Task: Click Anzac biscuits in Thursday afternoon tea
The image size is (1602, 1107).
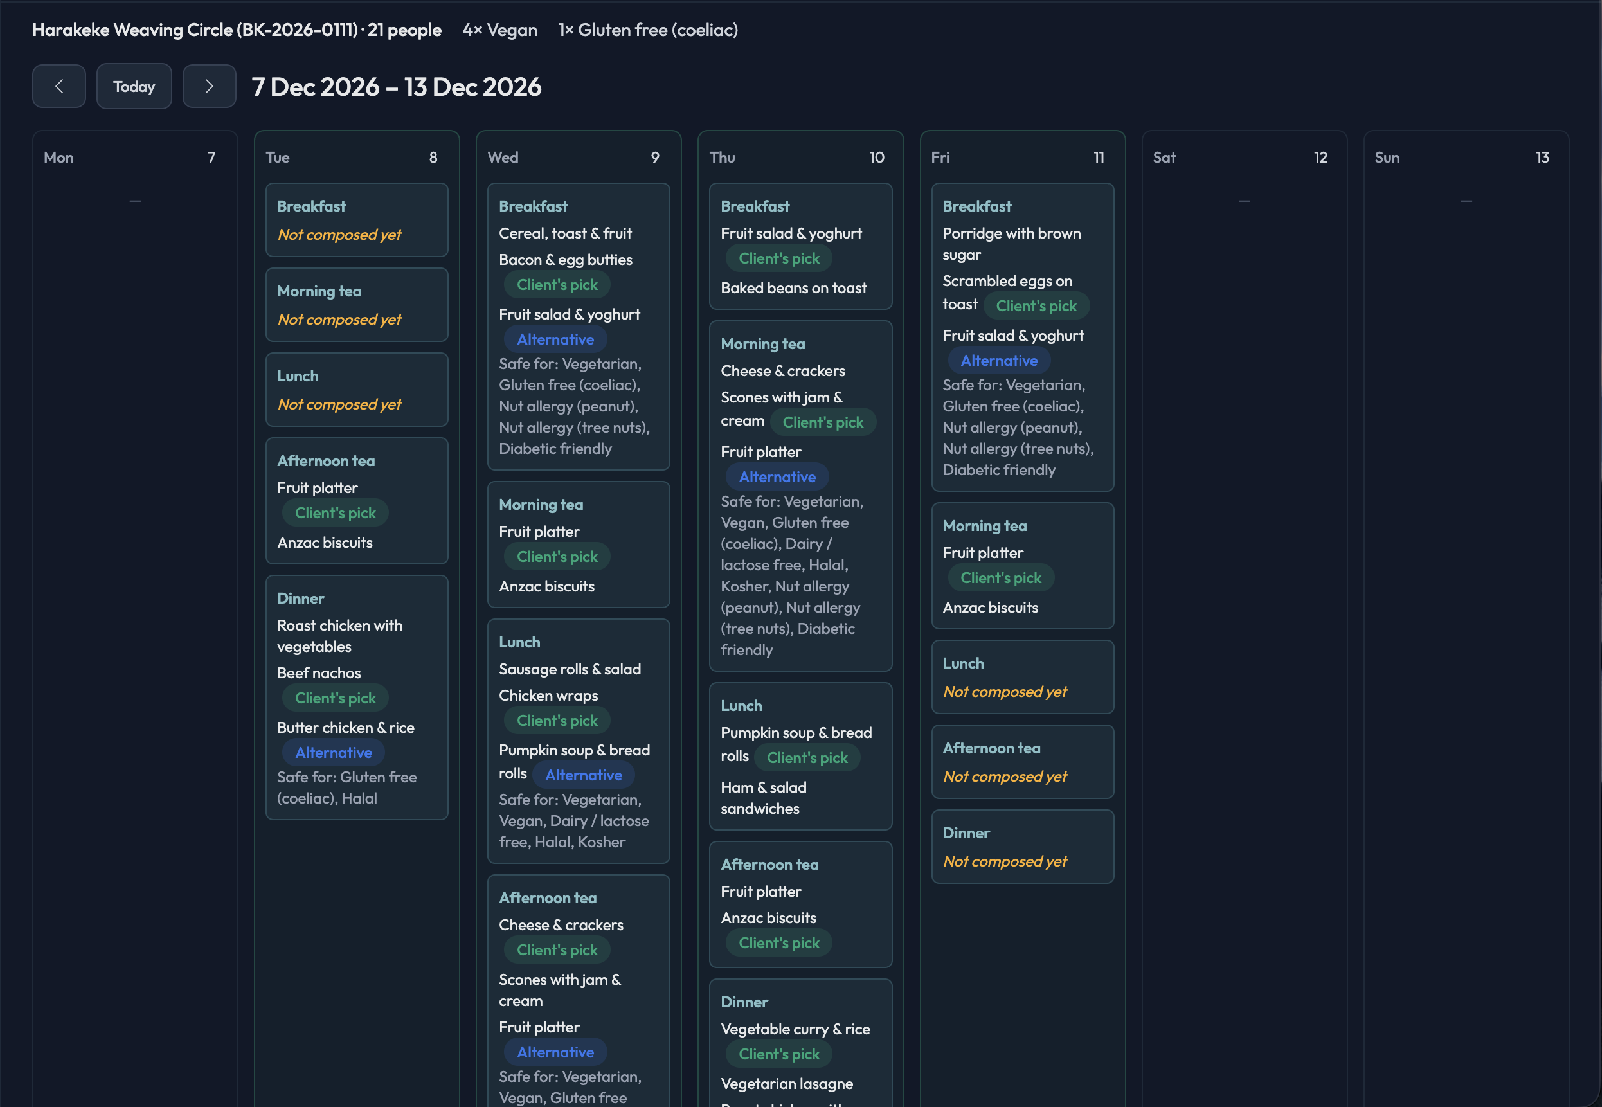Action: 768,917
